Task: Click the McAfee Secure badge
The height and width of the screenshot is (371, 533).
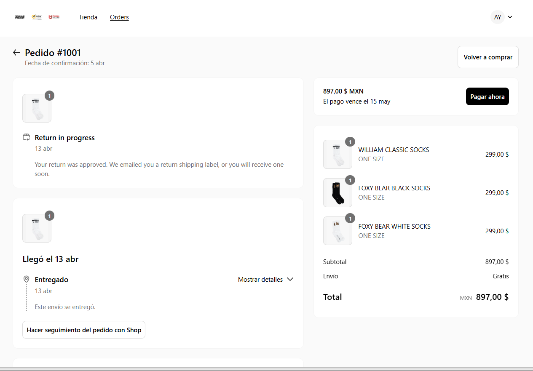Action: [54, 17]
